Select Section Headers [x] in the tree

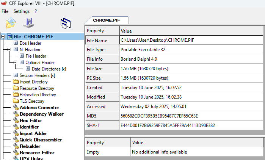pos(38,75)
